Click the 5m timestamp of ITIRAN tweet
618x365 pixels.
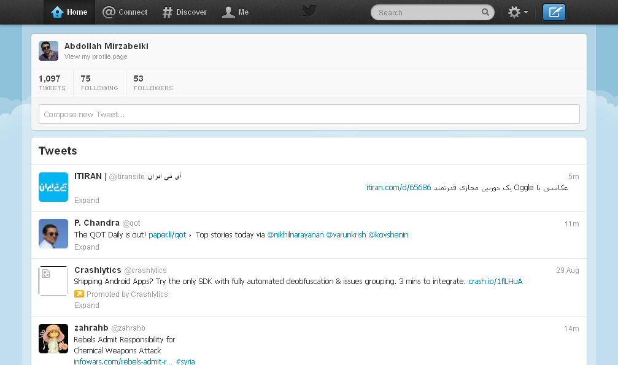click(x=573, y=177)
